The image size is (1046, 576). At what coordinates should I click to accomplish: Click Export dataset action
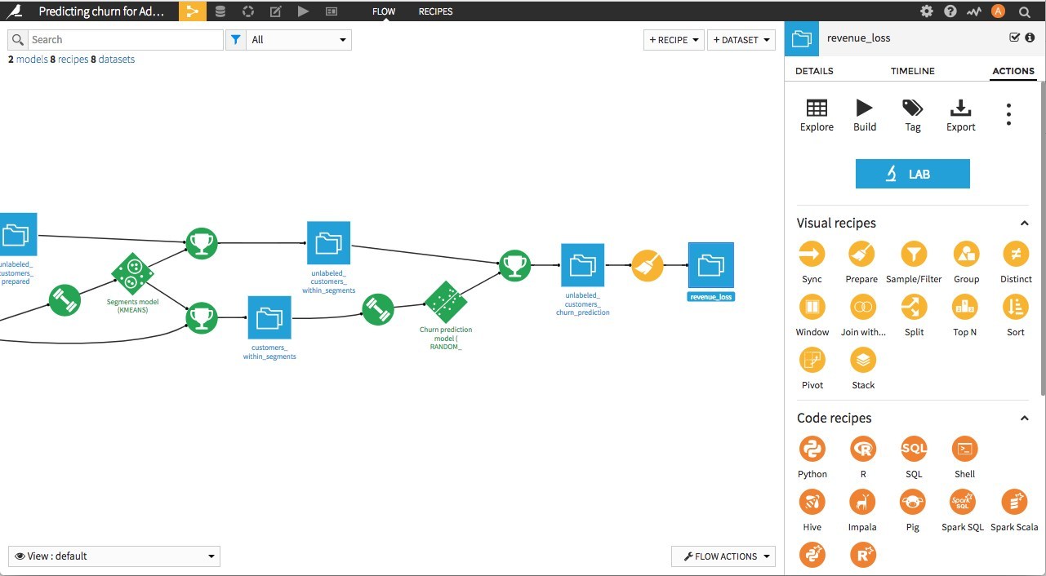click(x=960, y=116)
